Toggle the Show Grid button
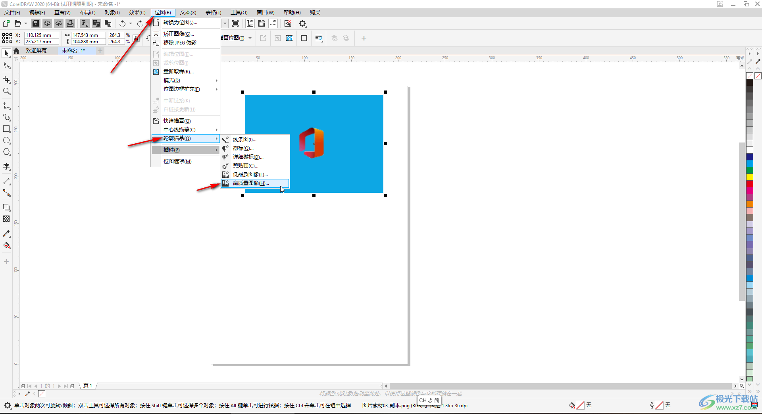Image resolution: width=762 pixels, height=414 pixels. click(262, 23)
